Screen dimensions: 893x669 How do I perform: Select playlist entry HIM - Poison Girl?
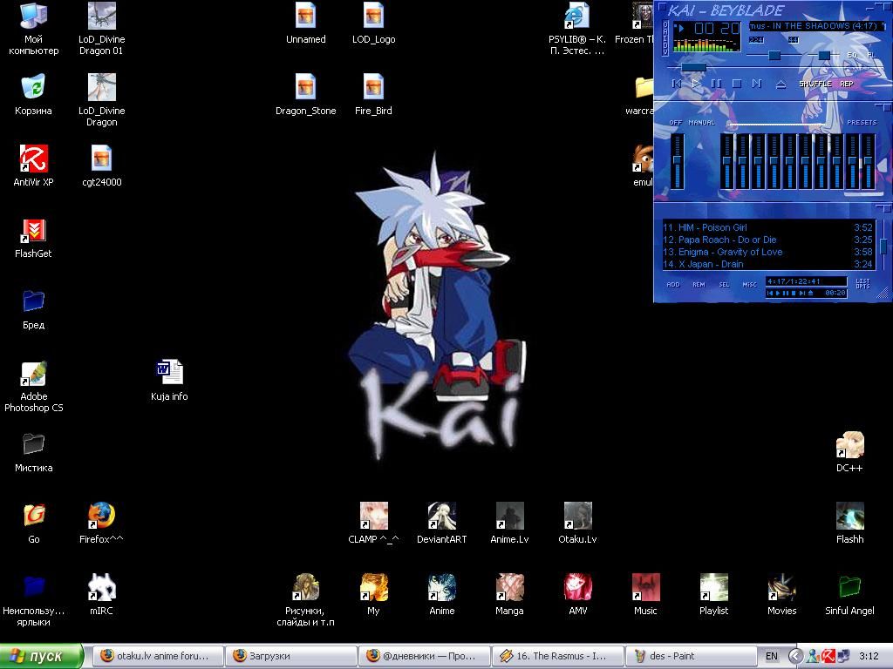pos(767,227)
